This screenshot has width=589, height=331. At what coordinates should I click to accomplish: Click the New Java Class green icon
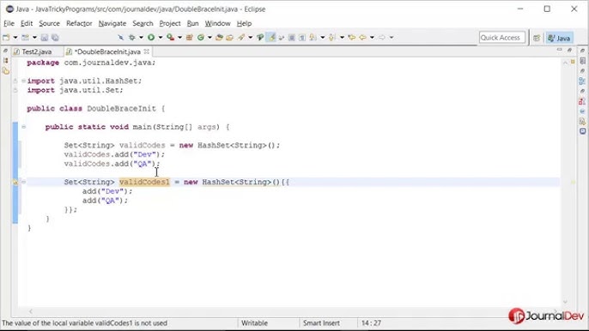tap(201, 37)
